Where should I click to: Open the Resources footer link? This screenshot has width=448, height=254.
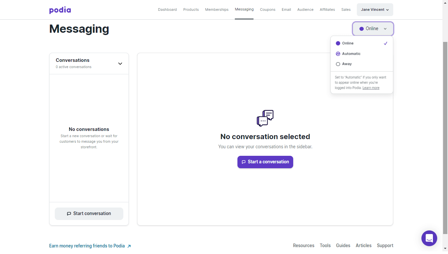click(303, 245)
